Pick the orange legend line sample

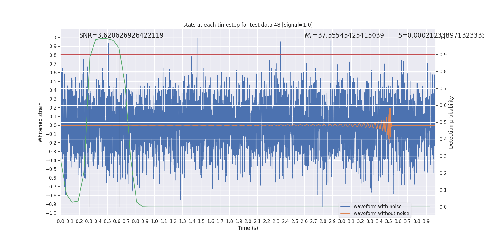tap(345, 214)
